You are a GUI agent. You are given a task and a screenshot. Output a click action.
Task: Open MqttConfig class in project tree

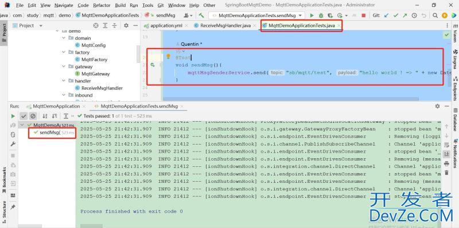[94, 45]
